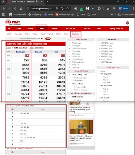The height and width of the screenshot is (155, 135).
Task: Click the Đại Phát site logo
Action: pyautogui.click(x=13, y=22)
